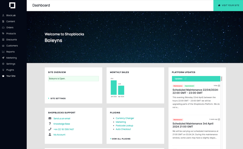Click the +44 (0) 161 399 7467 phone link

point(64,129)
